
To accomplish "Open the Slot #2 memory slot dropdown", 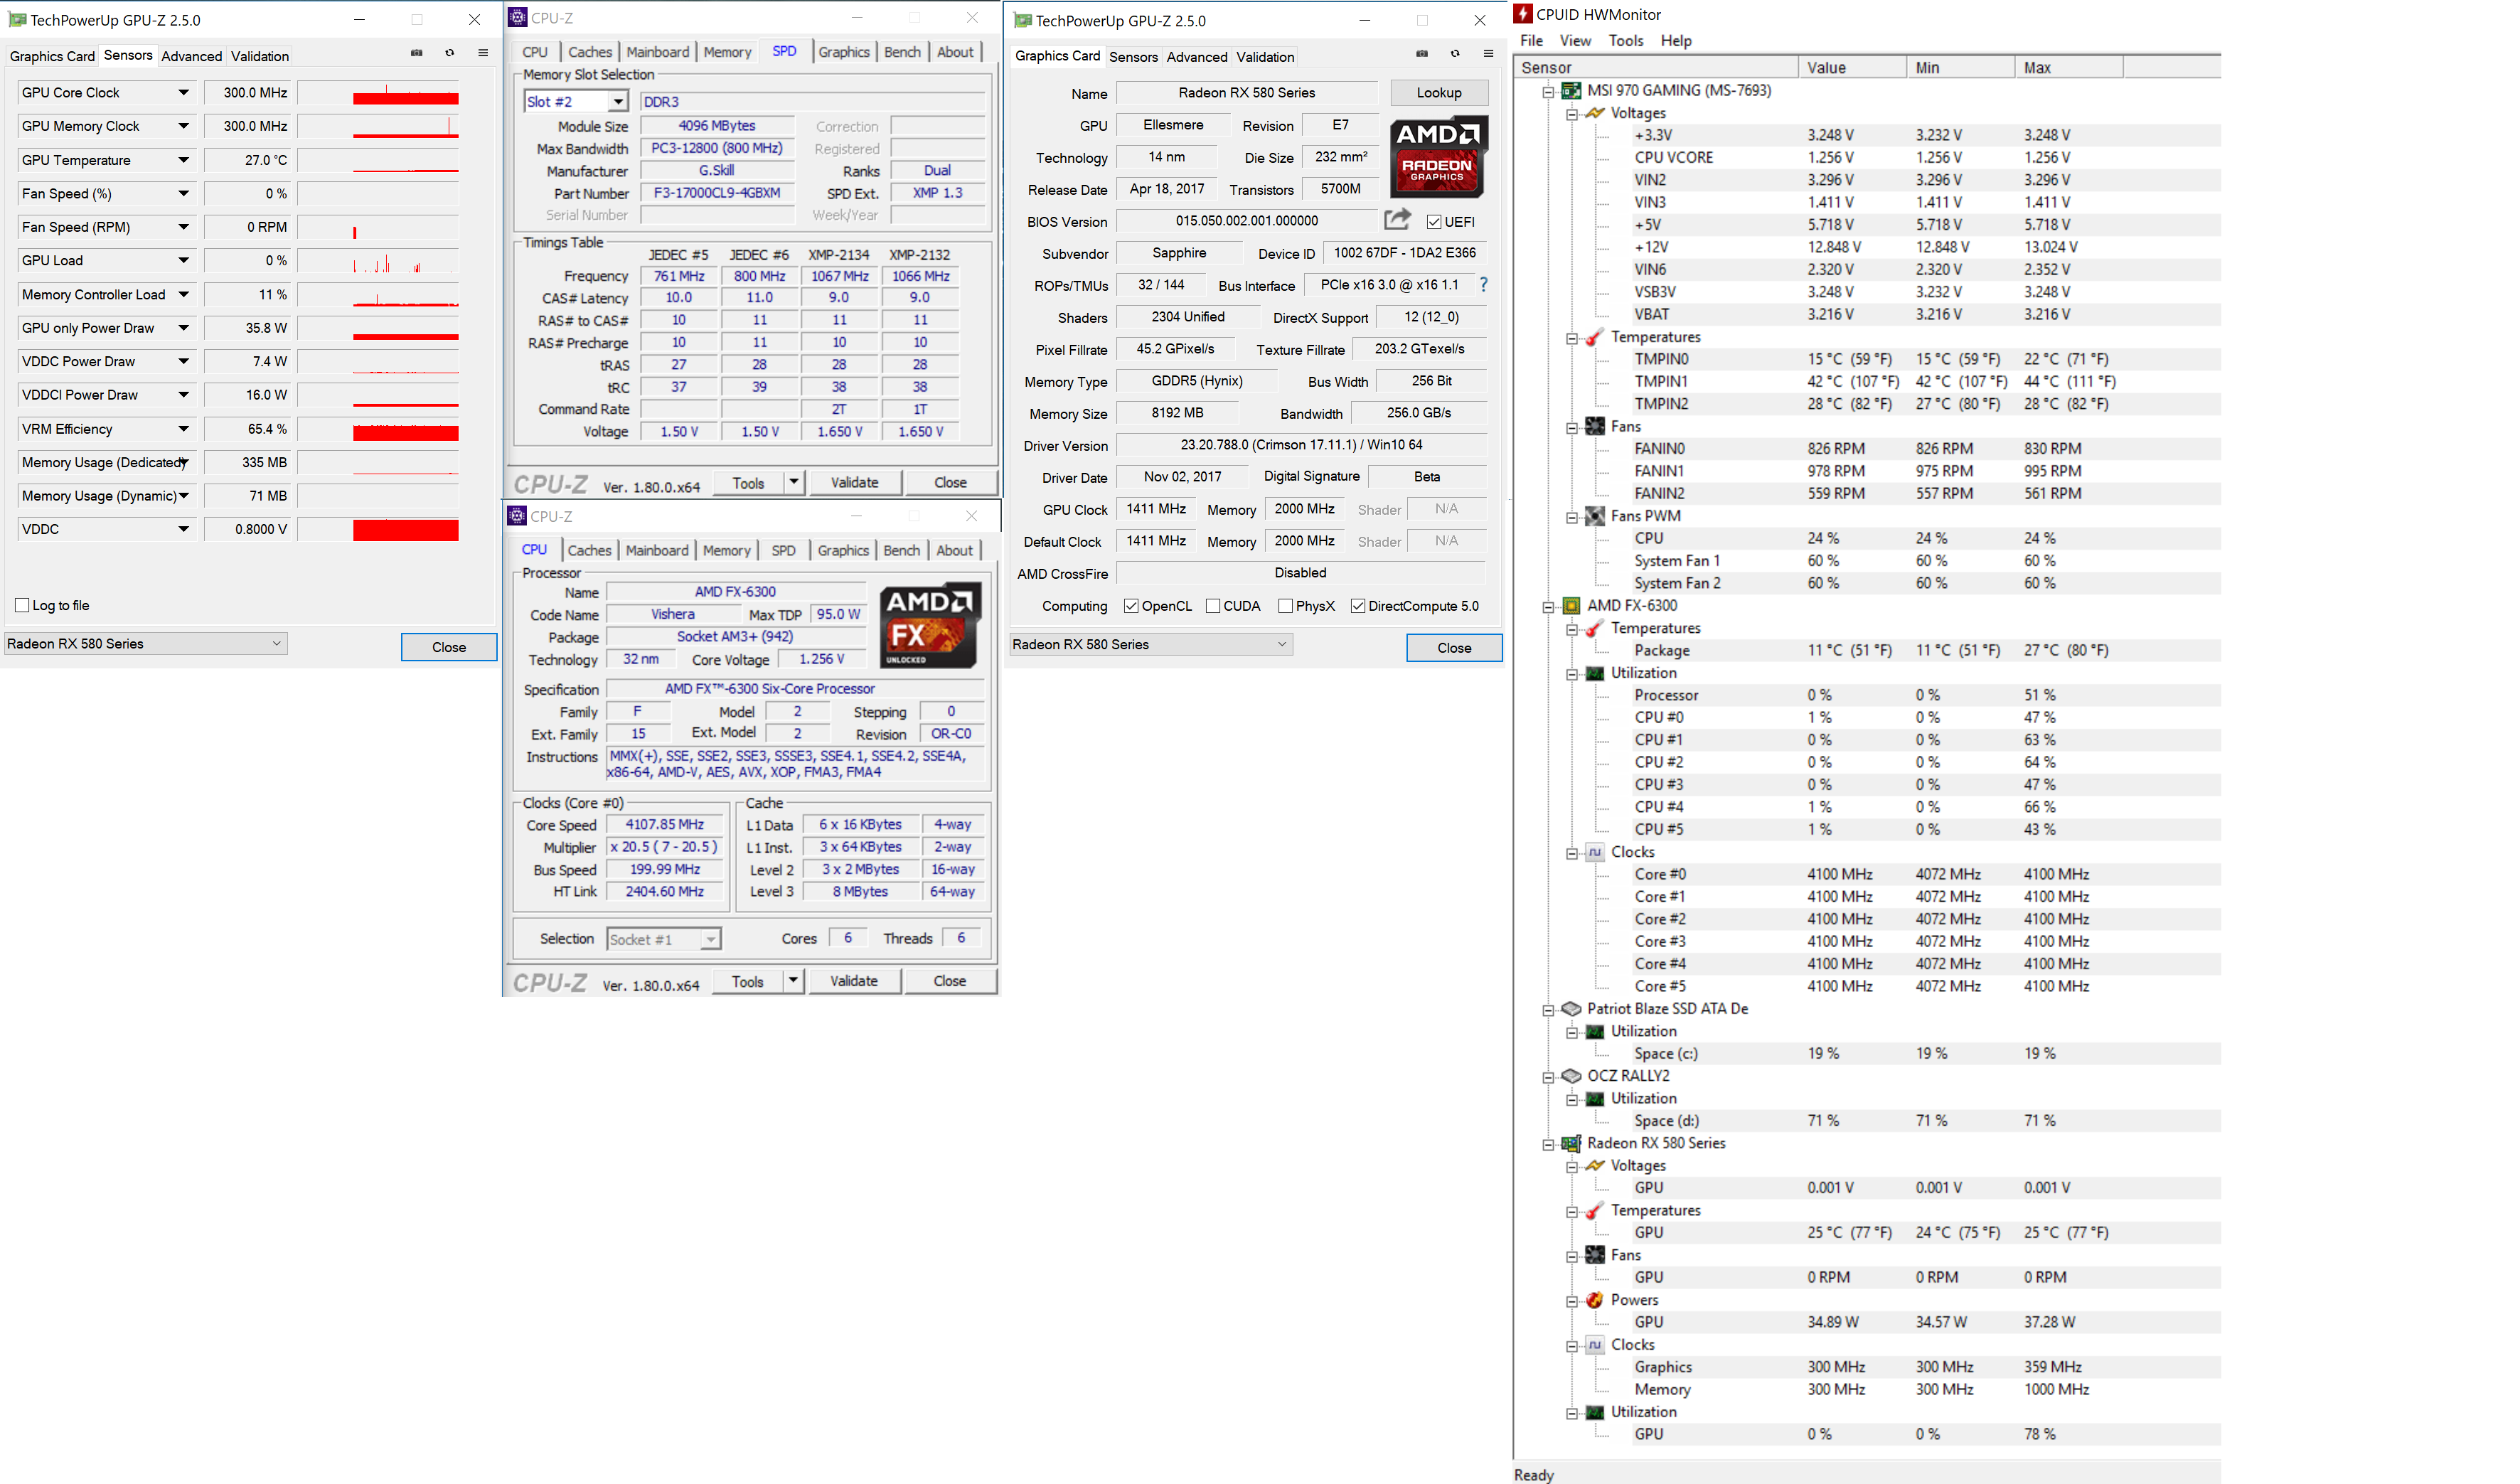I will pyautogui.click(x=618, y=102).
